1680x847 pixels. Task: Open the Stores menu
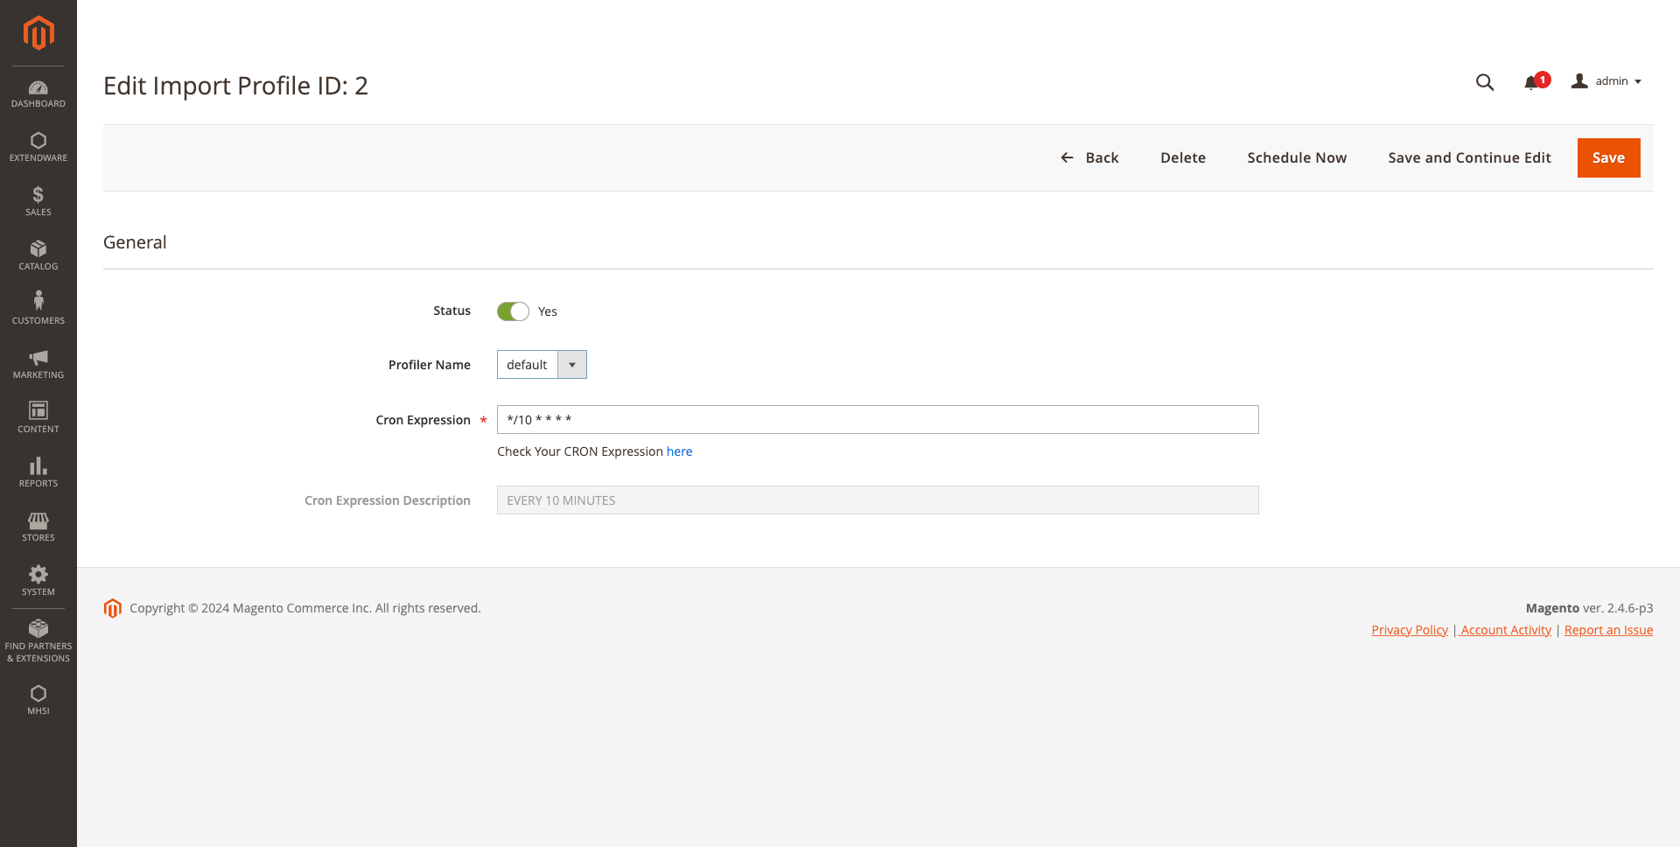tap(38, 528)
